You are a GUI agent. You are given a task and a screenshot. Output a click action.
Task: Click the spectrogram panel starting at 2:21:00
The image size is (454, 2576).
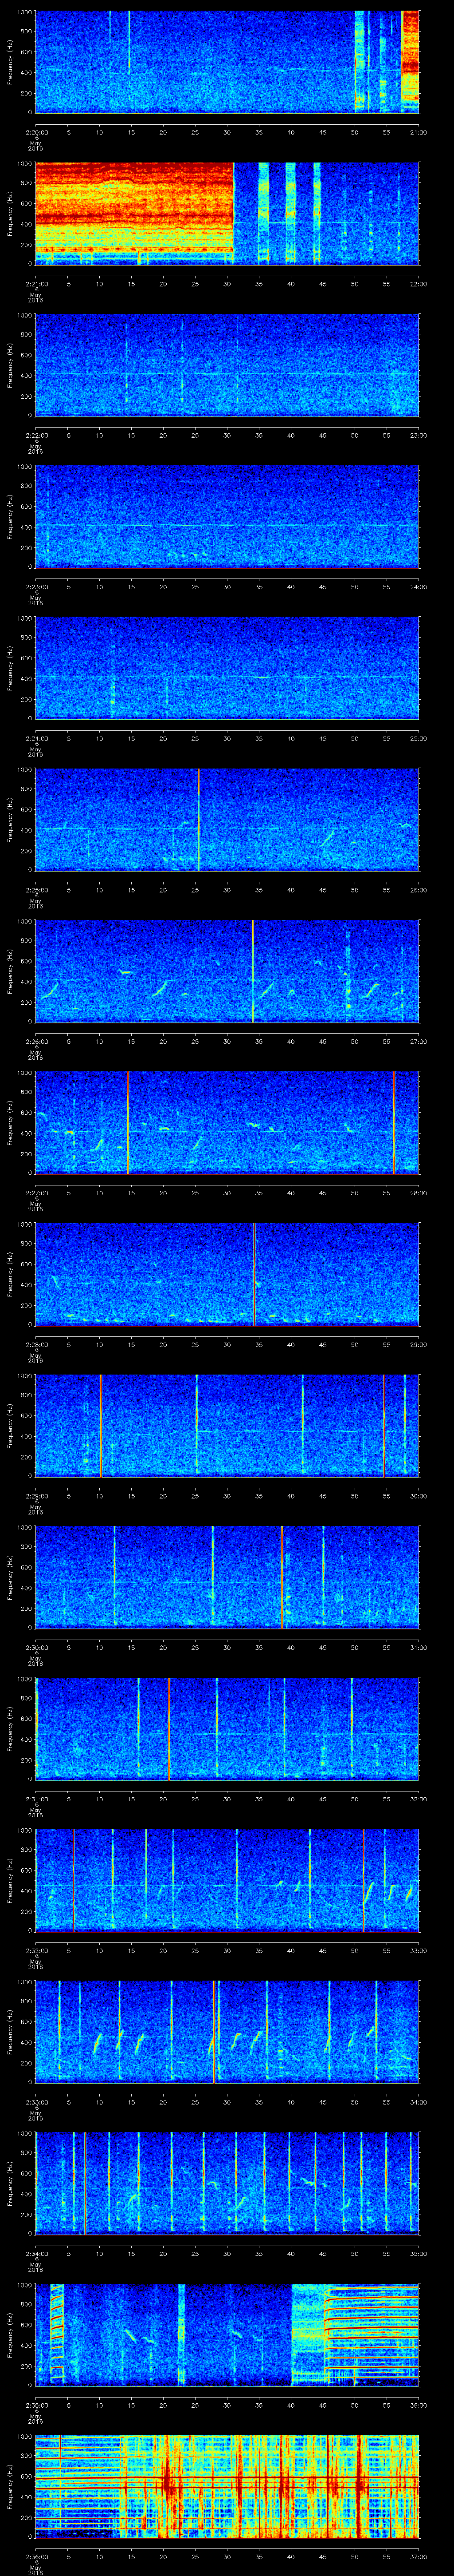point(227,213)
